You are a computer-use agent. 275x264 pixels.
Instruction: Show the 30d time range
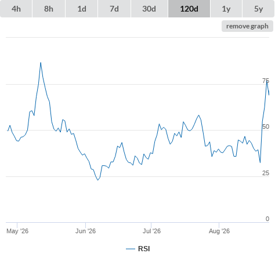tap(149, 9)
